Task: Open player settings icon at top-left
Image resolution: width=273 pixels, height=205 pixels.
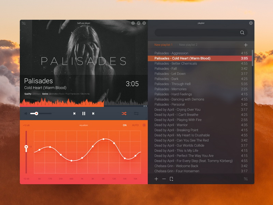Action: click(x=24, y=23)
